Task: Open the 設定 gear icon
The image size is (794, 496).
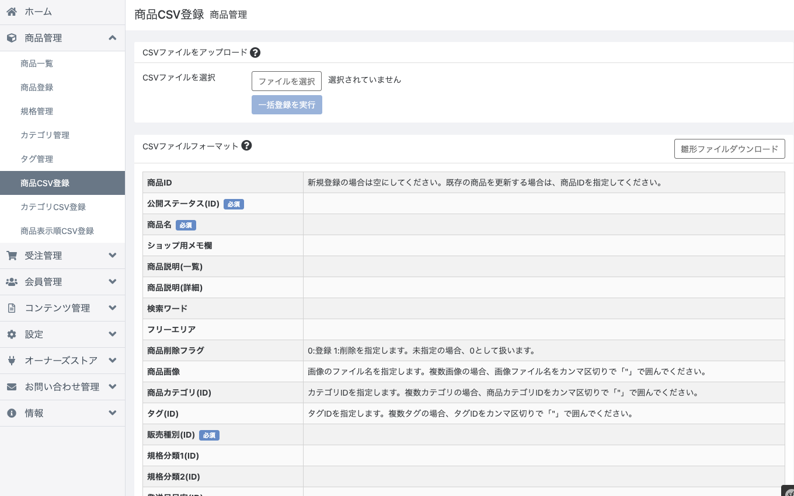Action: 12,334
